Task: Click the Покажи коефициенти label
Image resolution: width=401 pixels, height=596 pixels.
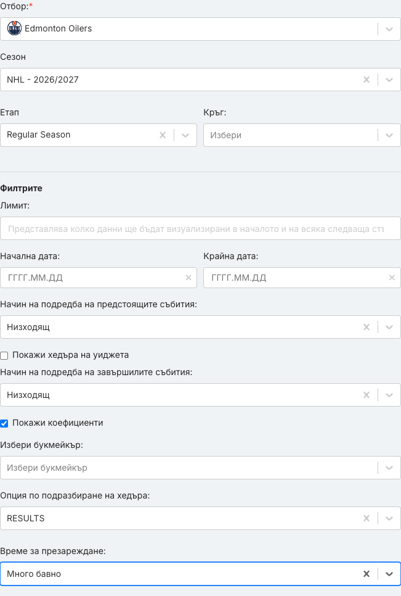Action: (x=58, y=423)
